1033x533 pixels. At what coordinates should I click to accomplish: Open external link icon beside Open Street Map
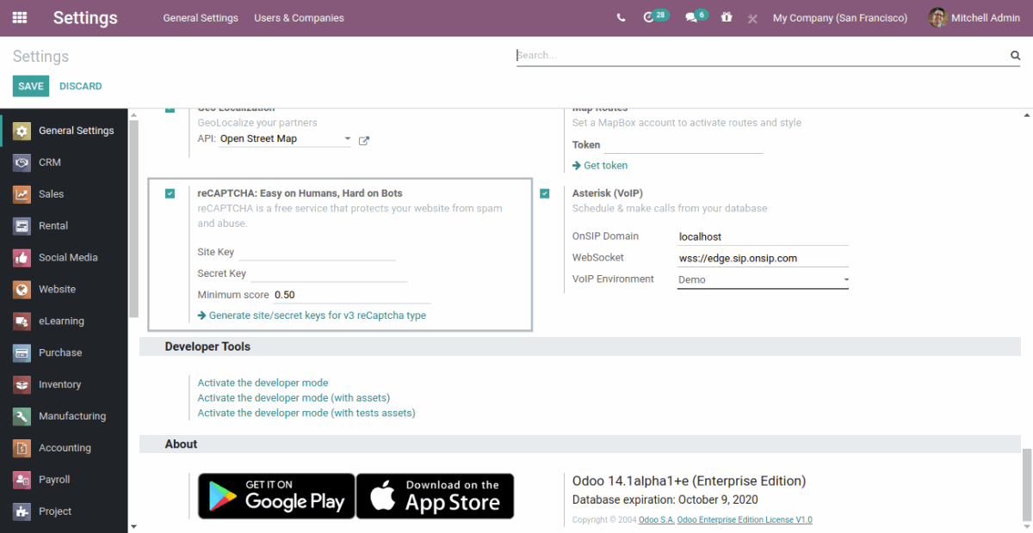coord(363,140)
